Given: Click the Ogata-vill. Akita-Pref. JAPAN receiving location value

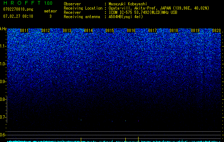Looking at the screenshot, I should click(159, 8).
